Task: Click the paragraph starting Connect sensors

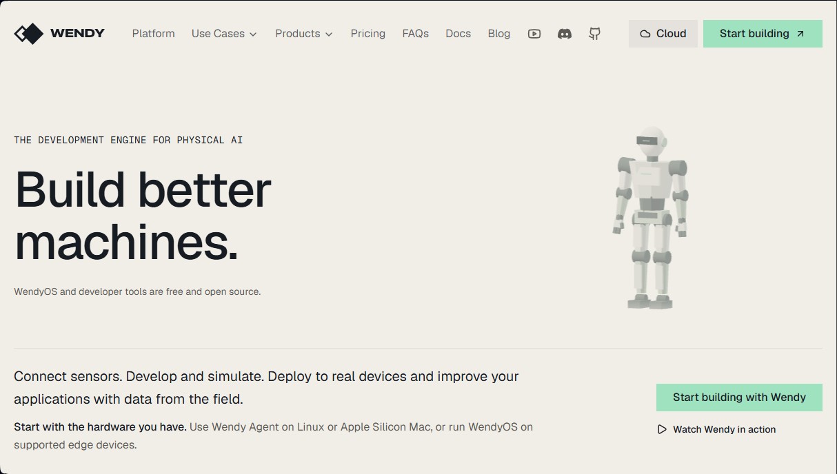Action: point(266,388)
